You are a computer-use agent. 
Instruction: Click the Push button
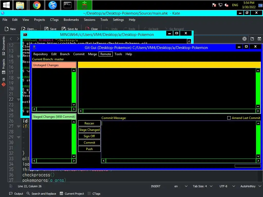89,149
